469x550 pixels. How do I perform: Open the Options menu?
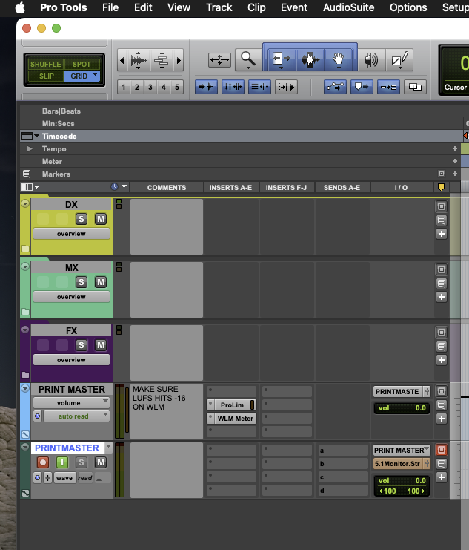click(408, 7)
